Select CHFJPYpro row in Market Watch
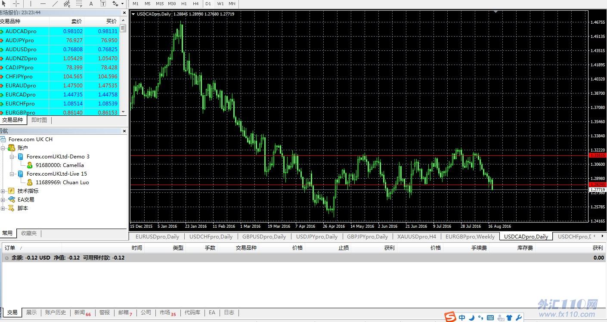This screenshot has width=607, height=322. (x=60, y=76)
